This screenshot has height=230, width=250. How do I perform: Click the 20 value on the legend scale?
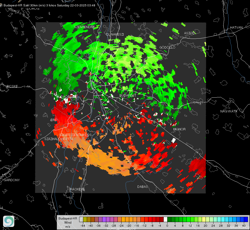point(206,226)
